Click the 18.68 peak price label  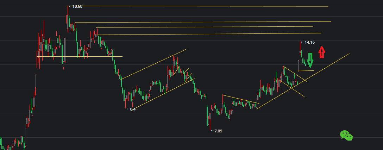pos(77,7)
